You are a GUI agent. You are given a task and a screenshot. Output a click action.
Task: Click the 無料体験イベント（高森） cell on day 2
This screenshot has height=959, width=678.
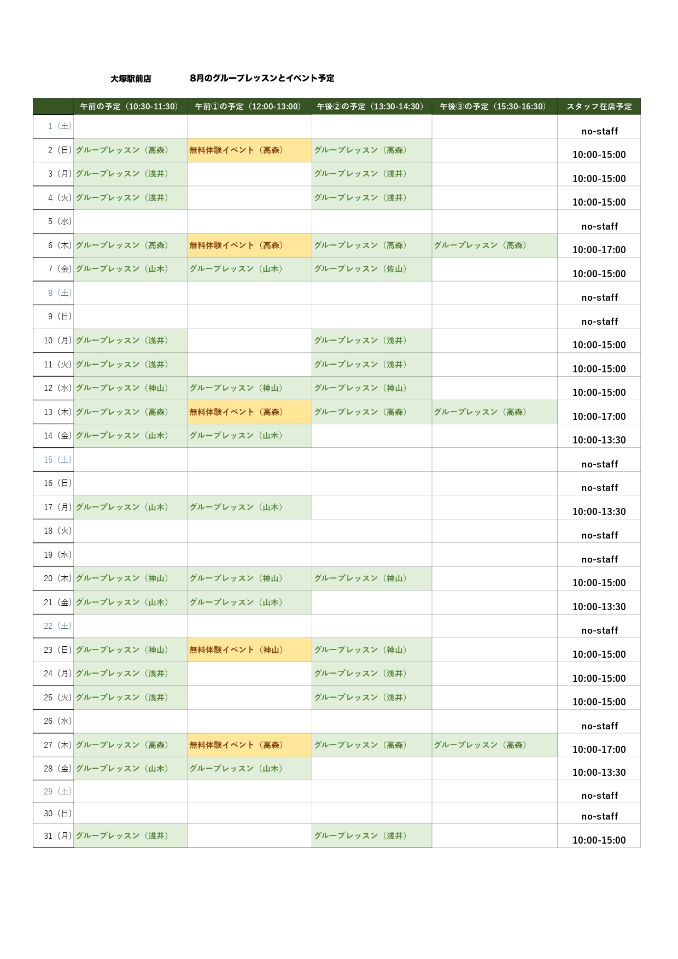point(250,150)
